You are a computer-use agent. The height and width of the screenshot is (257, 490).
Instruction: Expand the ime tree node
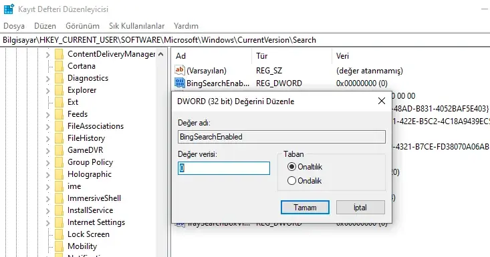pos(47,187)
